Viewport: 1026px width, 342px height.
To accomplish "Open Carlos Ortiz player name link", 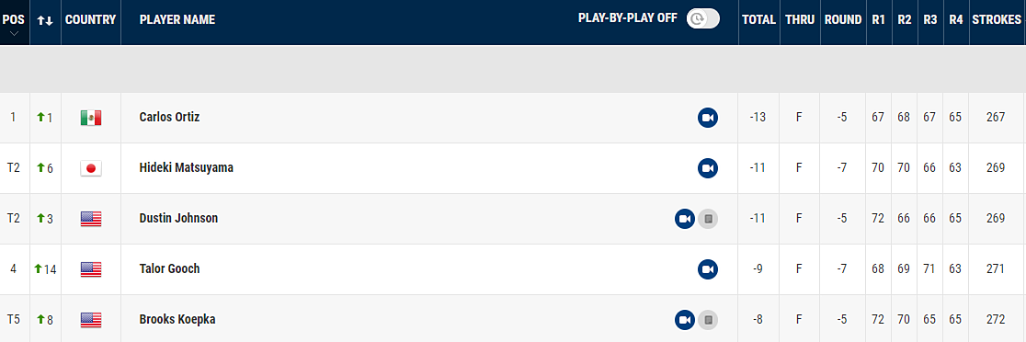I will pos(169,117).
